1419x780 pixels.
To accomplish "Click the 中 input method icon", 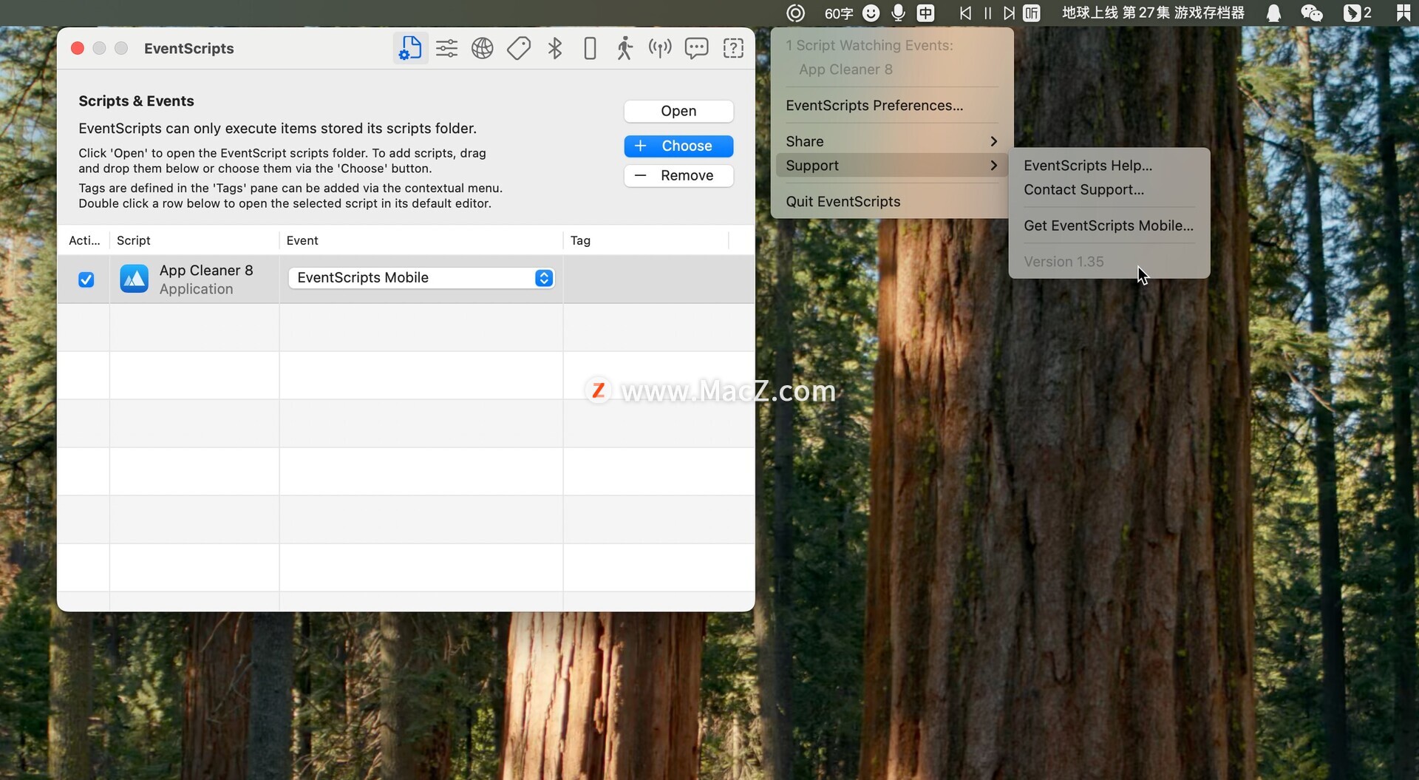I will point(925,13).
